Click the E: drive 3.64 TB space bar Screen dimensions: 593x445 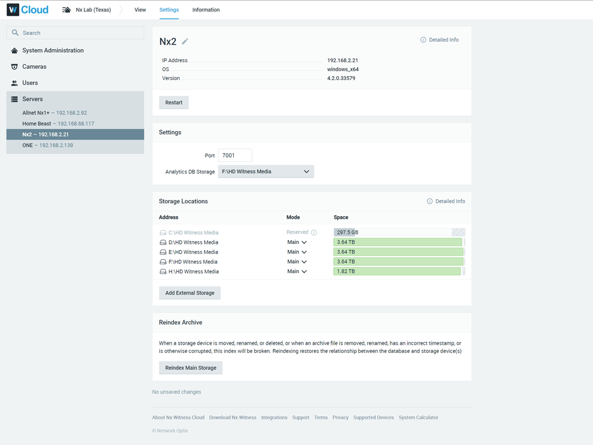pyautogui.click(x=400, y=252)
